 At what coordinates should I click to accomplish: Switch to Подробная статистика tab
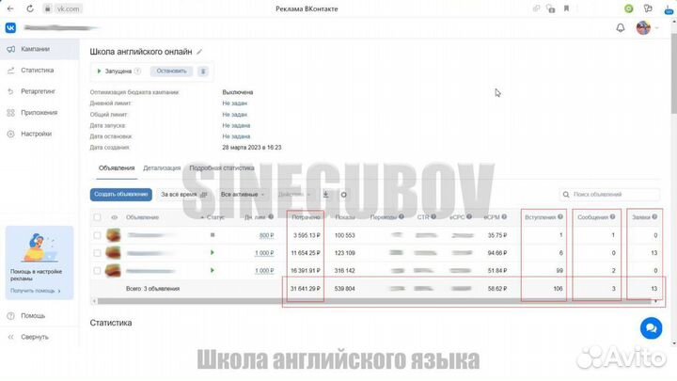point(222,168)
